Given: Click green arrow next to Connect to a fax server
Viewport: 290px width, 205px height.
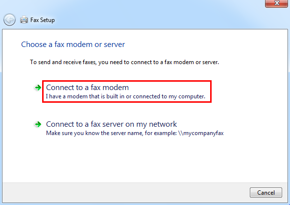Looking at the screenshot, I should (38, 124).
